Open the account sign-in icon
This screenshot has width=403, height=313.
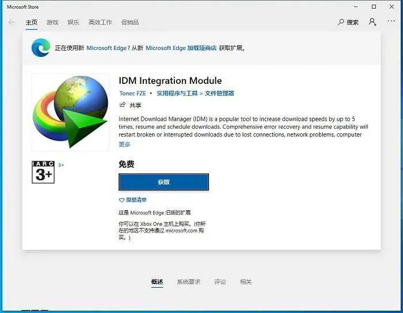[372, 22]
